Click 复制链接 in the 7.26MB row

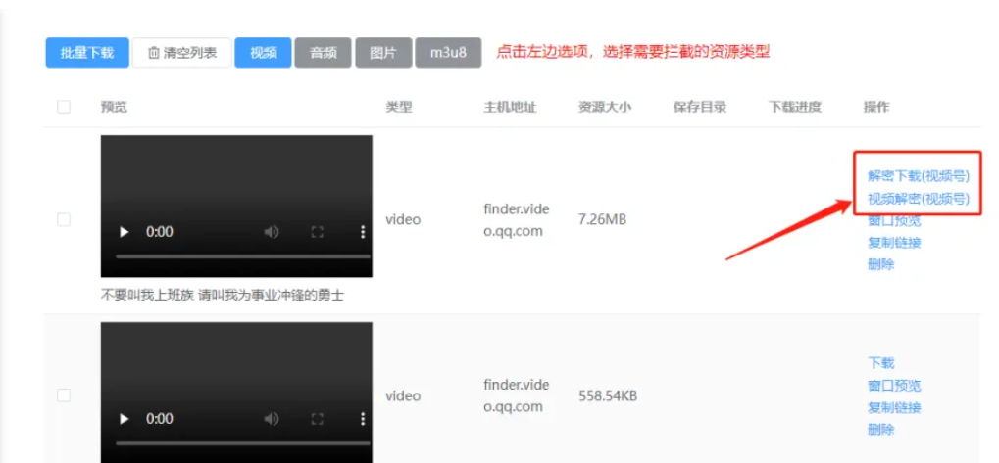coord(894,243)
